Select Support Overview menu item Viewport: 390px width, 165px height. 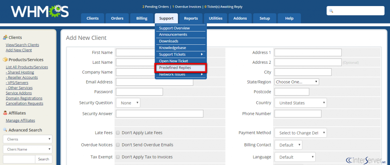(181, 28)
